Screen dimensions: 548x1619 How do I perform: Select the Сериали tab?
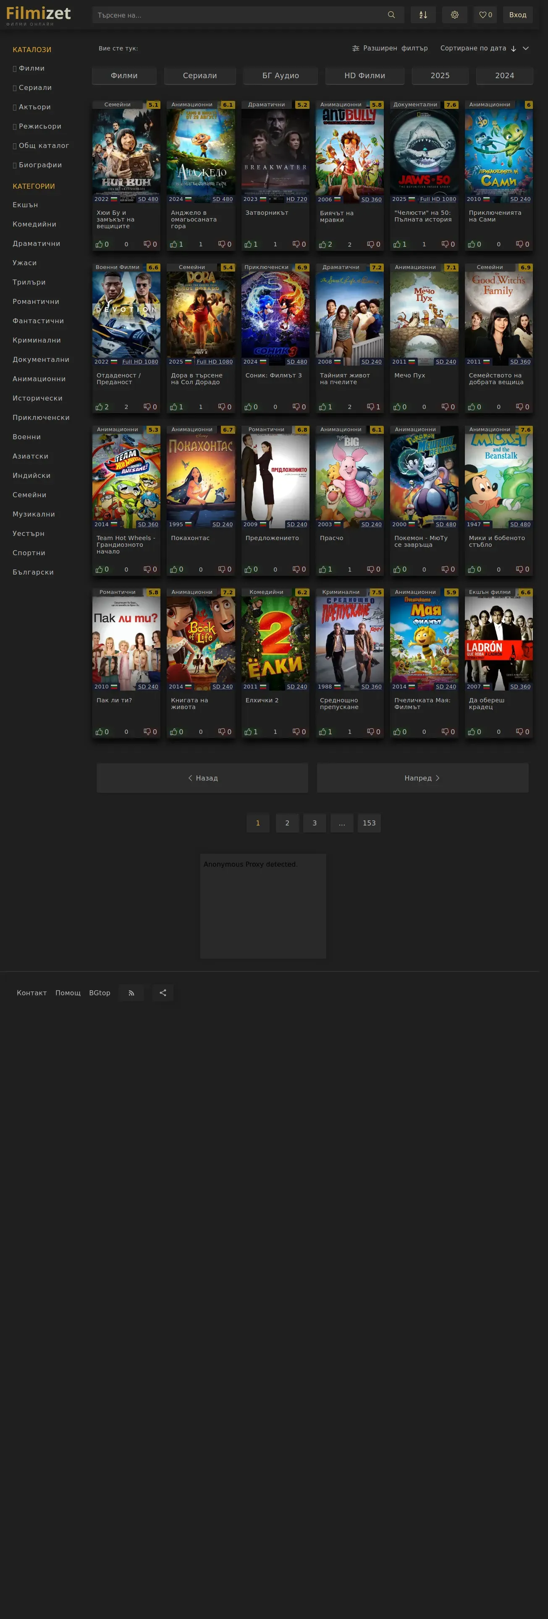click(199, 75)
